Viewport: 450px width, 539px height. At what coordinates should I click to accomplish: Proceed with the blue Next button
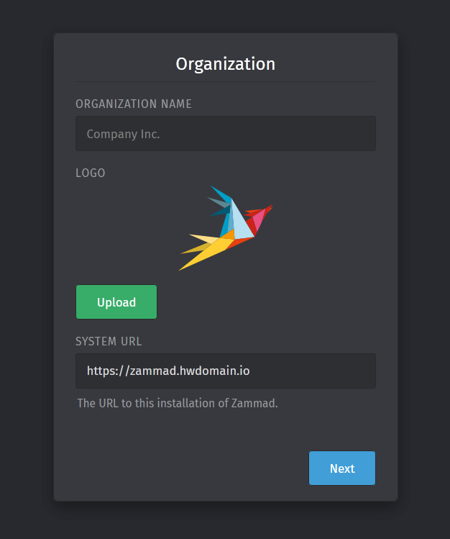(x=342, y=468)
